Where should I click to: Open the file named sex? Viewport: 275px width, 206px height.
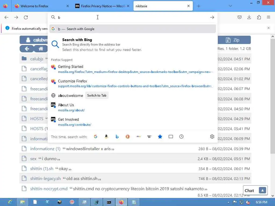pos(33,159)
